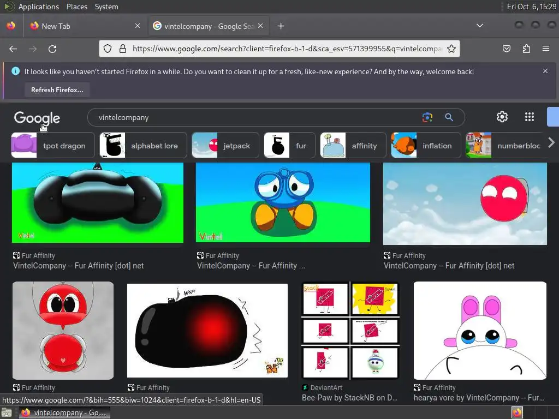Screen dimensions: 559x419
Task: Close the vintelcompany Google Search tab
Action: (260, 26)
